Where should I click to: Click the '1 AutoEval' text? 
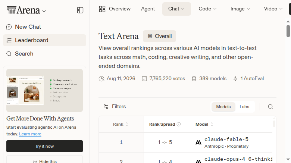tap(252, 79)
